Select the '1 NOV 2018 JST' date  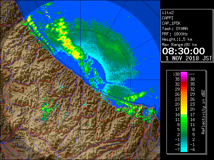pyautogui.click(x=189, y=58)
